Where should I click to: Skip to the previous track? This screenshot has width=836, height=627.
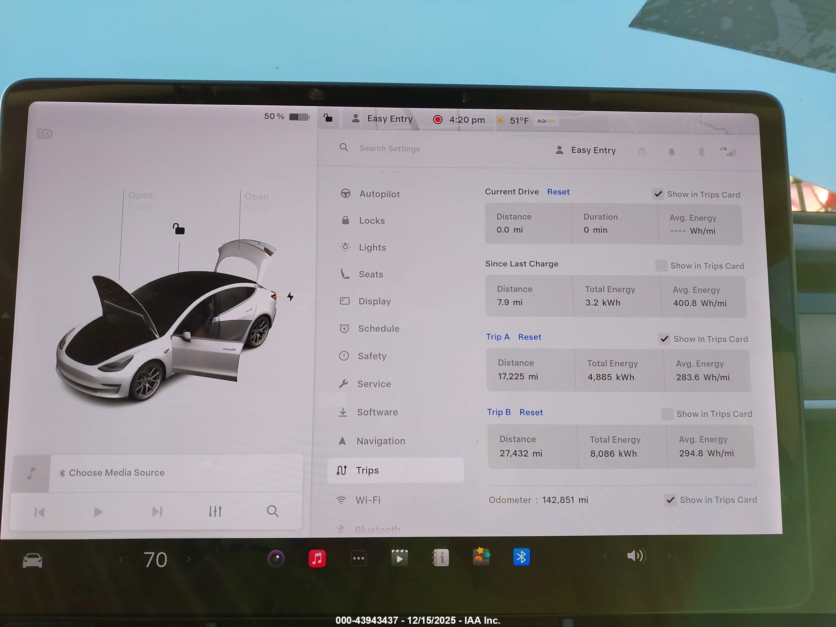tap(39, 512)
